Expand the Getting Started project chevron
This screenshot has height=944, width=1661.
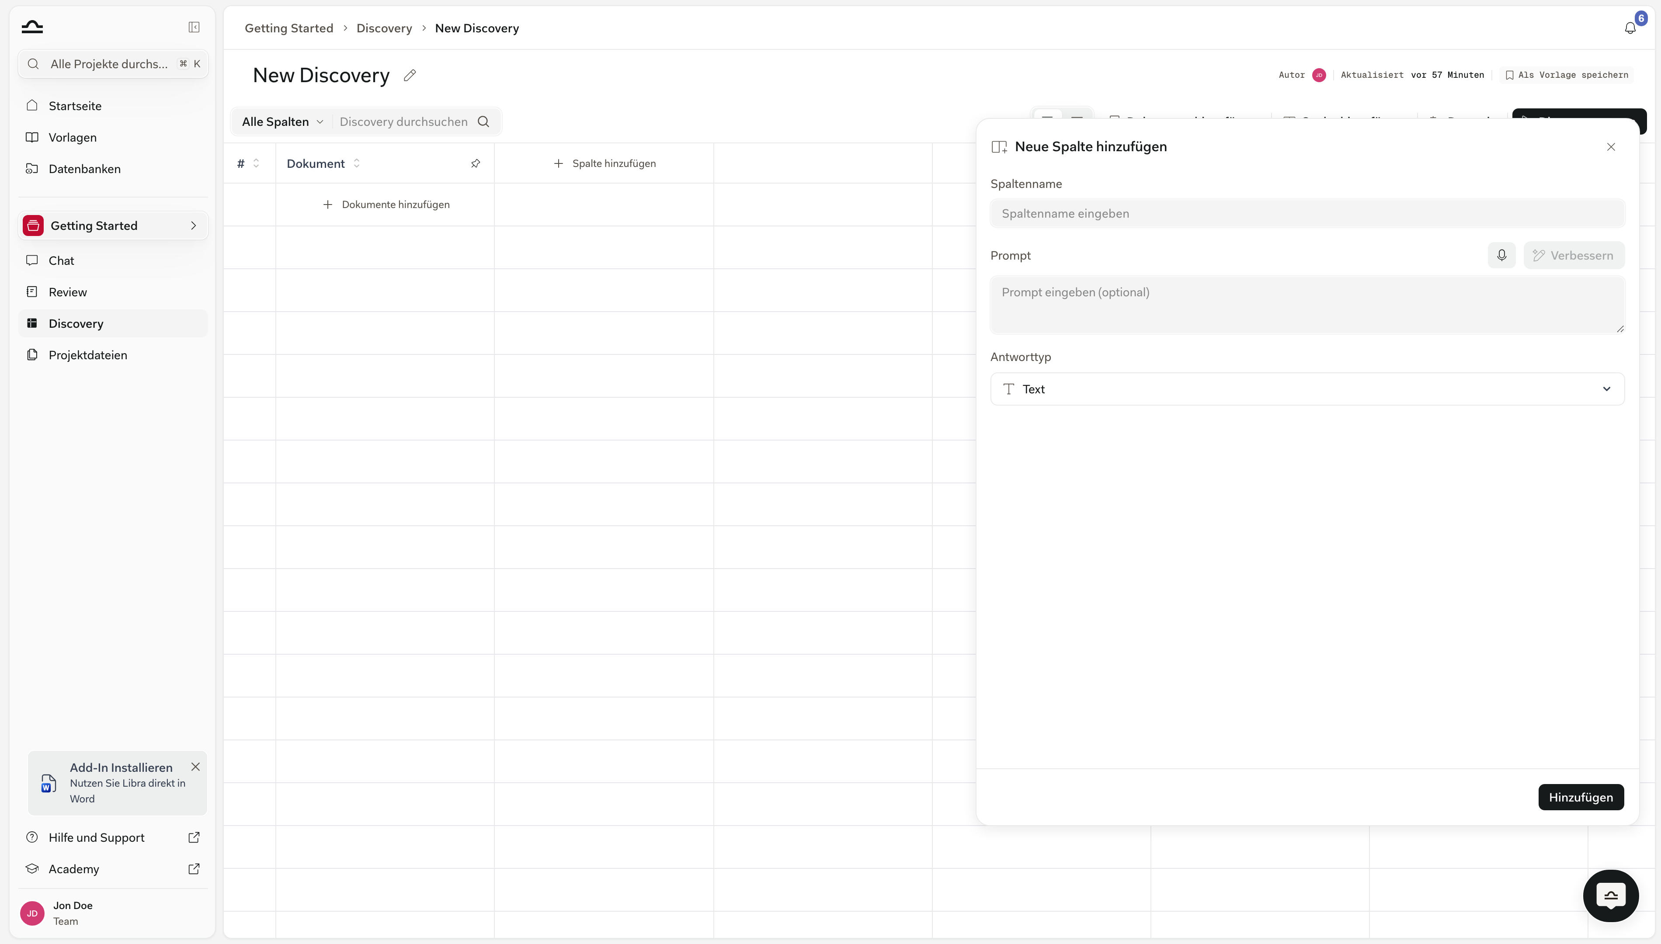(x=193, y=226)
